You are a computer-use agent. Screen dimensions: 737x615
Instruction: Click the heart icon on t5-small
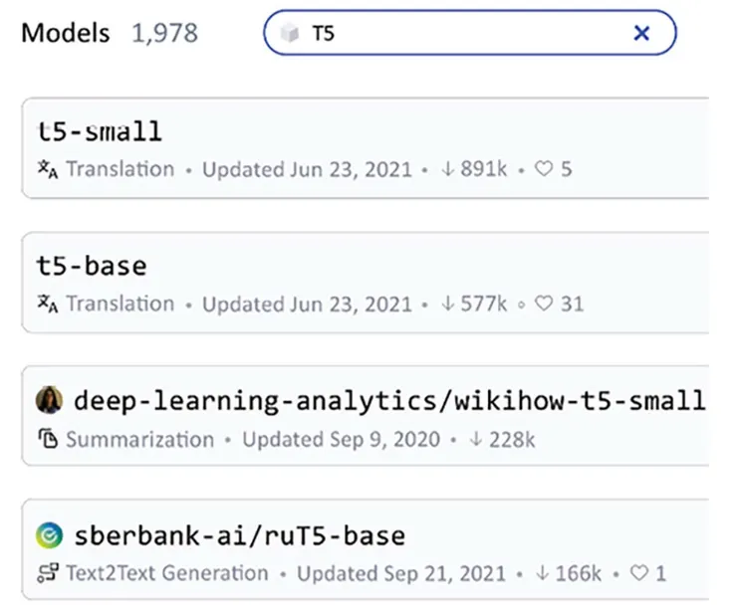click(x=544, y=169)
